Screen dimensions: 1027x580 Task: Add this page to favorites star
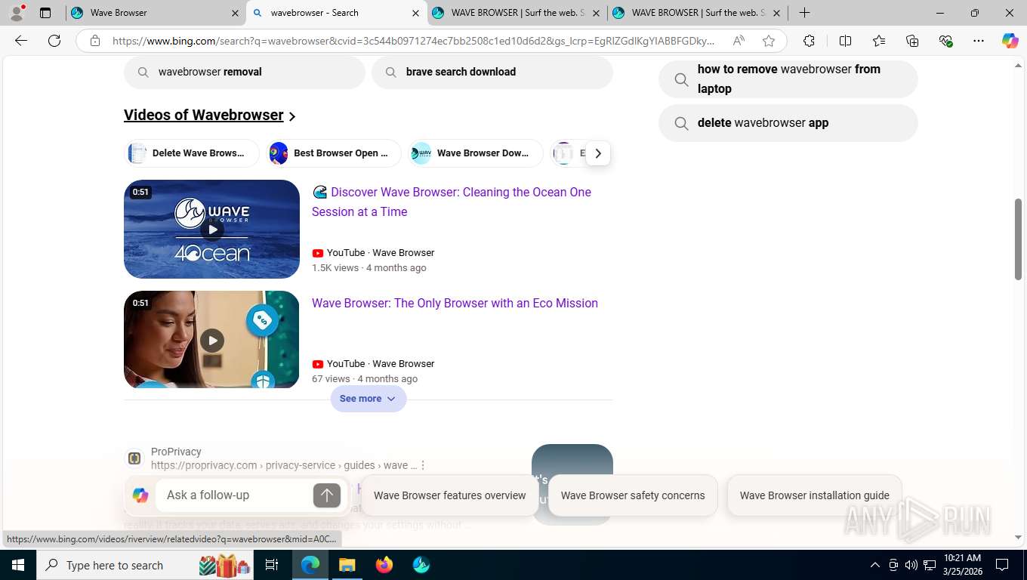(x=769, y=41)
